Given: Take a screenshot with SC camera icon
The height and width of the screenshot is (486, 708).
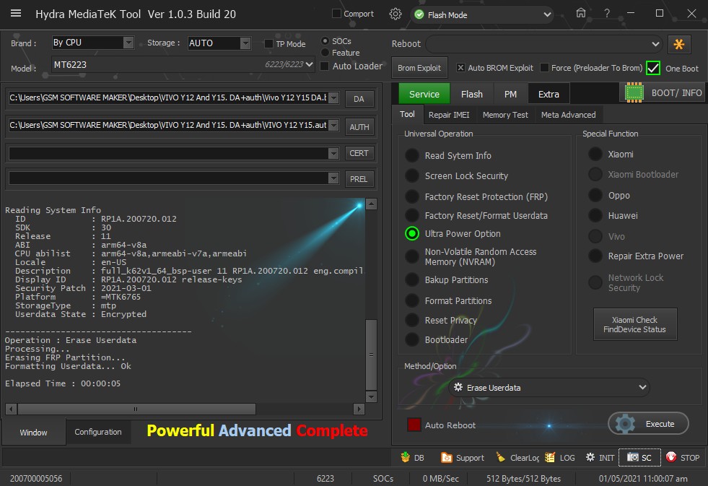Looking at the screenshot, I should 633,457.
